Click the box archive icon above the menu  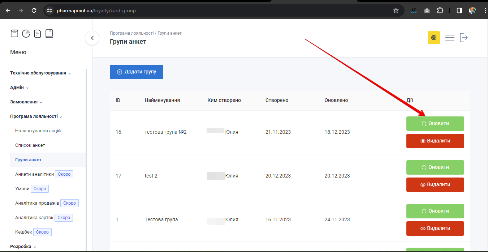click(x=14, y=34)
